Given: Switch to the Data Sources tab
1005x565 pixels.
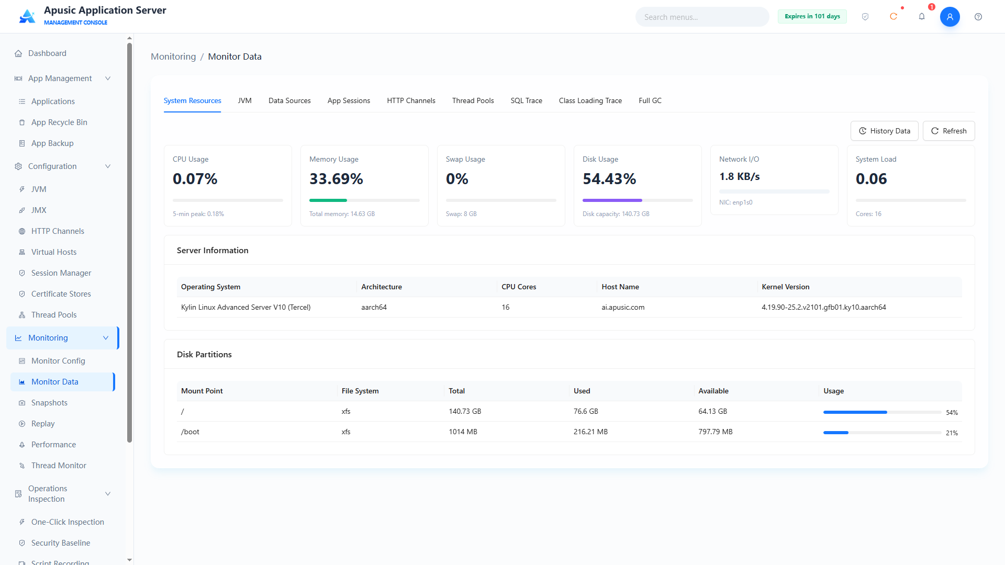Looking at the screenshot, I should [289, 100].
